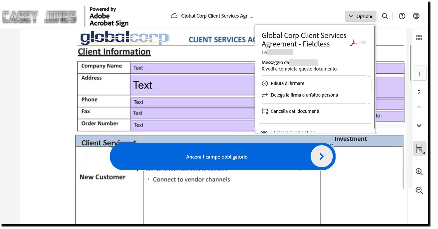Click the Rifiuta di firmare X icon
Image resolution: width=438 pixels, height=229 pixels.
pos(265,83)
